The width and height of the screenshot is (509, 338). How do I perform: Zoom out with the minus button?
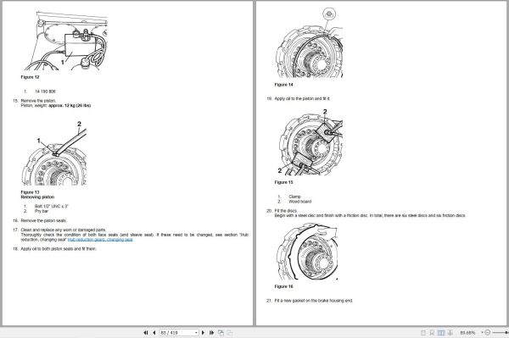[487, 332]
